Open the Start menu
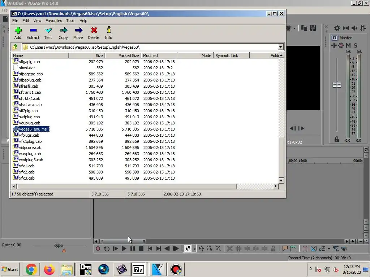 click(x=10, y=269)
